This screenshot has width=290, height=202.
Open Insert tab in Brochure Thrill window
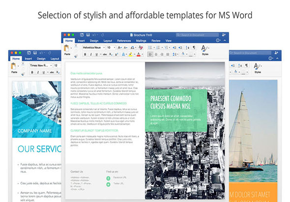(x=81, y=41)
